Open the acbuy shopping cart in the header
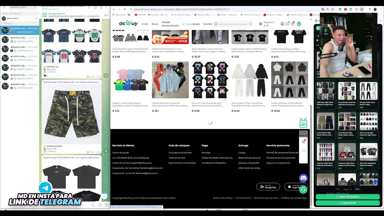This screenshot has height=216, width=384. coord(293,24)
